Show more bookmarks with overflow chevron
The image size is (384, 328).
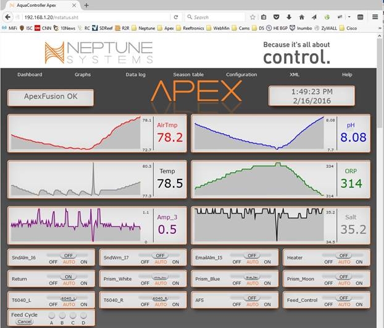(x=380, y=28)
